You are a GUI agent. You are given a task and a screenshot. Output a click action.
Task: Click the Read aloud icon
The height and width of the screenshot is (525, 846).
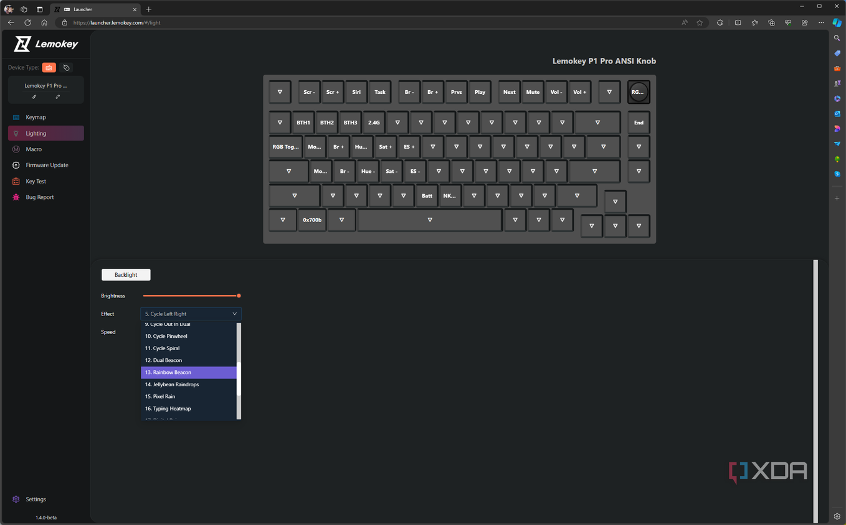click(x=685, y=22)
